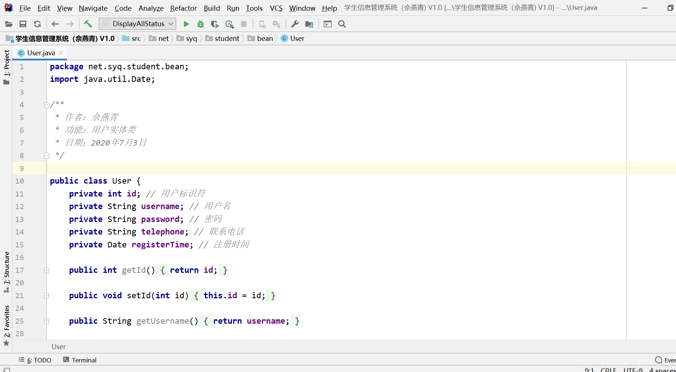
Task: Click the Debug bug icon
Action: click(201, 24)
